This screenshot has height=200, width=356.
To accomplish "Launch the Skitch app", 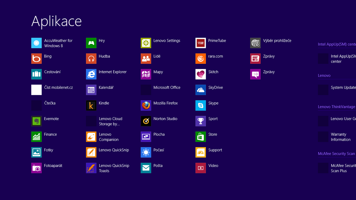I will pyautogui.click(x=201, y=74).
